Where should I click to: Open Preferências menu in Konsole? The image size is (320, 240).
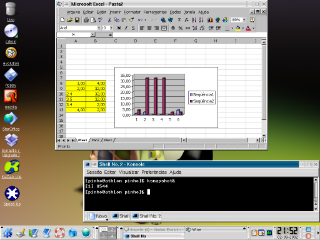tap(154, 172)
